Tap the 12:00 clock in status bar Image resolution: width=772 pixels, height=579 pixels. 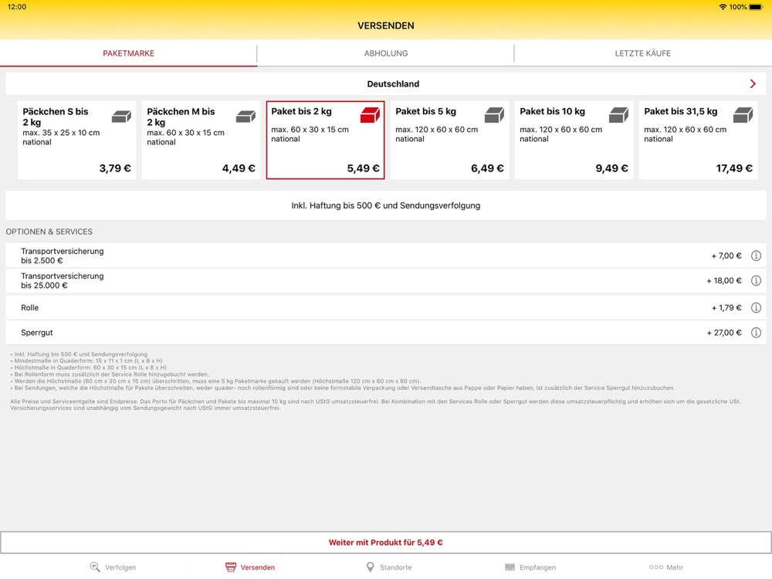(17, 7)
